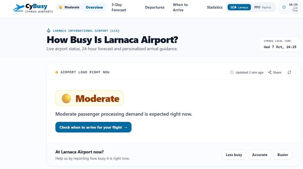Screen dimensions: 303x169
Task: Click Check when to arrive for your flight
Action: [x=93, y=127]
